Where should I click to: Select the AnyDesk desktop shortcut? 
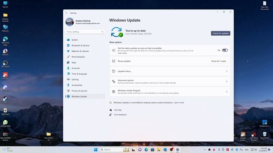point(5,76)
